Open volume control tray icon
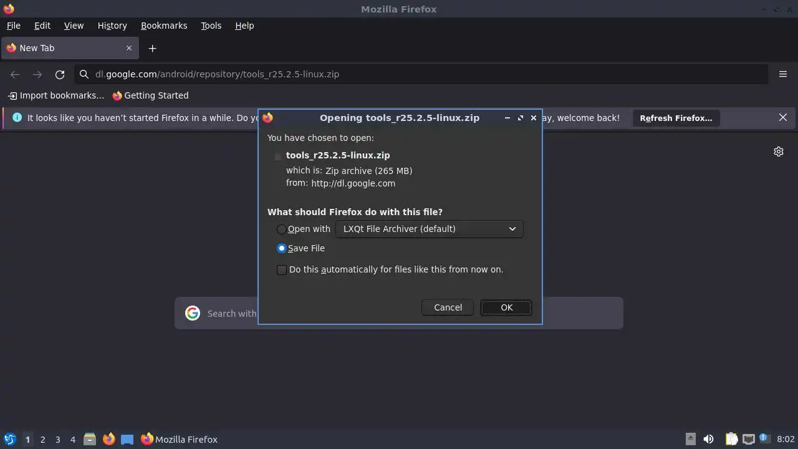 tap(708, 439)
